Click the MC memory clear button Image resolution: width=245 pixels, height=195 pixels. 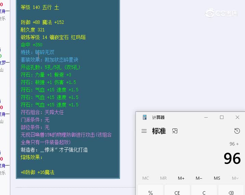pos(145,178)
